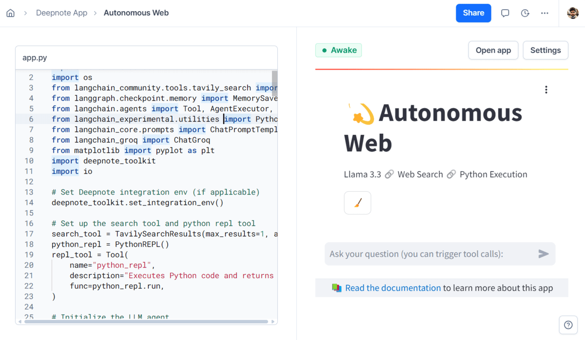Go to the home page icon
Image resolution: width=585 pixels, height=340 pixels.
[11, 13]
